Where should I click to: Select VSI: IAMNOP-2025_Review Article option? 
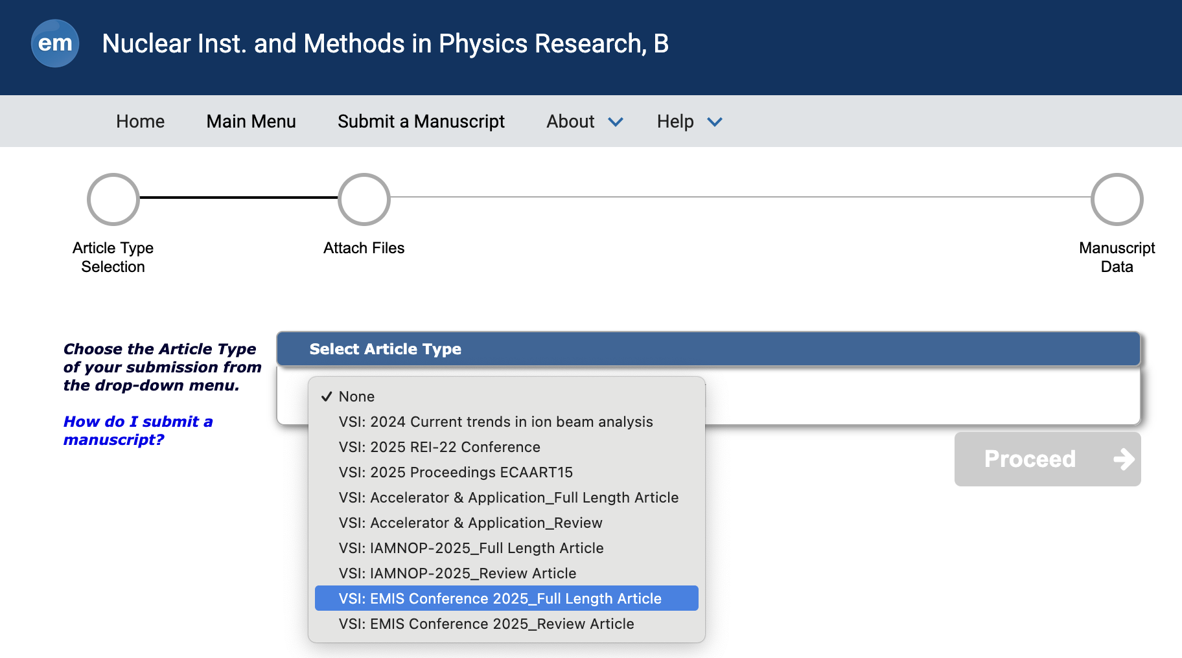point(457,573)
